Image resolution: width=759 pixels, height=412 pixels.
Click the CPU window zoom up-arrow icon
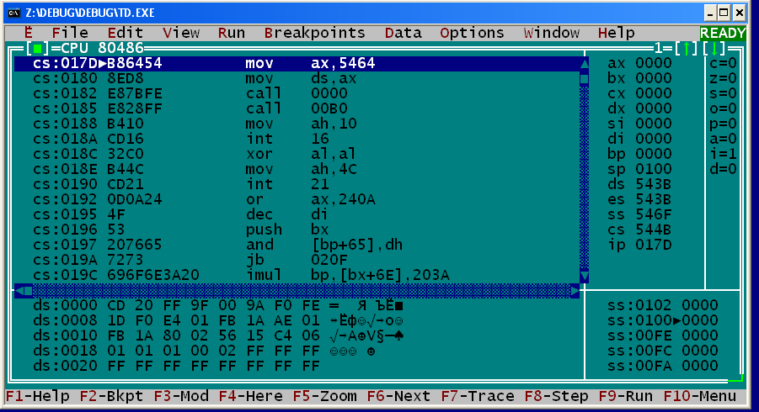(x=686, y=48)
